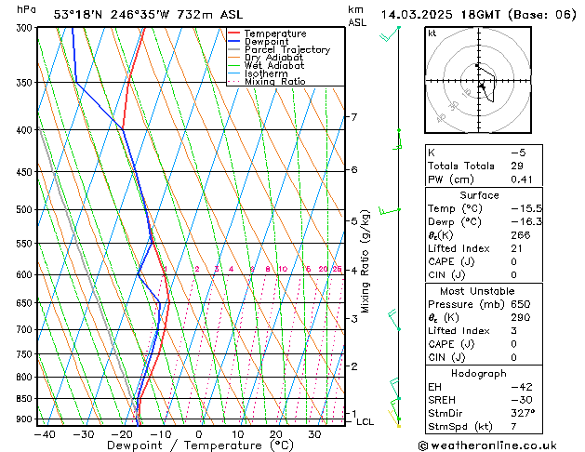Click the wind barb at 300 hPa
Image resolution: width=585 pixels, height=452 pixels.
pyautogui.click(x=390, y=33)
